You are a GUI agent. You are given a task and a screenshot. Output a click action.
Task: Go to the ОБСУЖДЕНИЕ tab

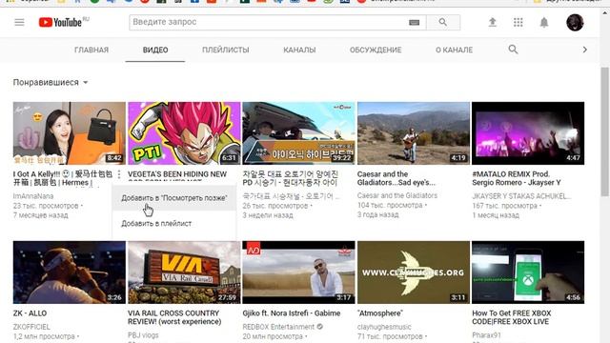pos(376,50)
